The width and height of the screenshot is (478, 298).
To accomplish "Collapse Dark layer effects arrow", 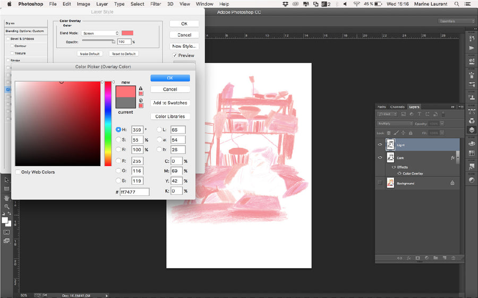I will pos(458,157).
